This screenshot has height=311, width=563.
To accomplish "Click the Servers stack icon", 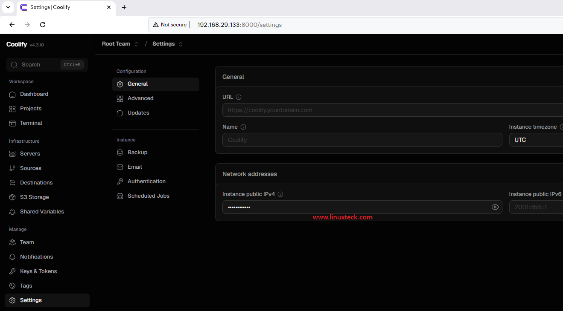I will [12, 154].
